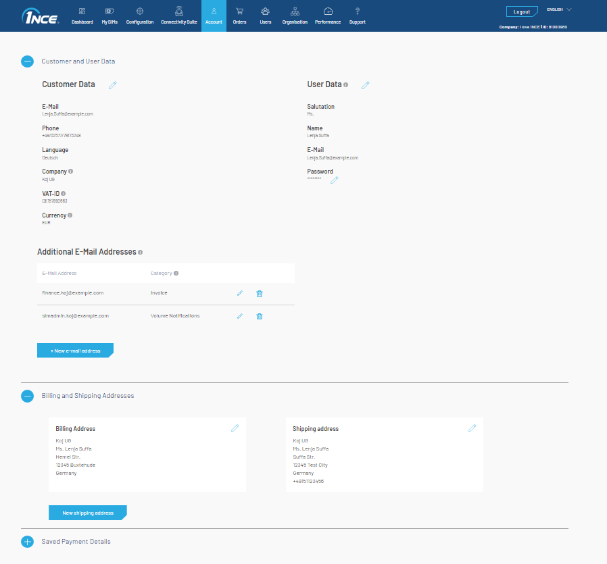The width and height of the screenshot is (607, 564).
Task: Collapse Billing and Shipping Addresses section
Action: click(x=27, y=396)
